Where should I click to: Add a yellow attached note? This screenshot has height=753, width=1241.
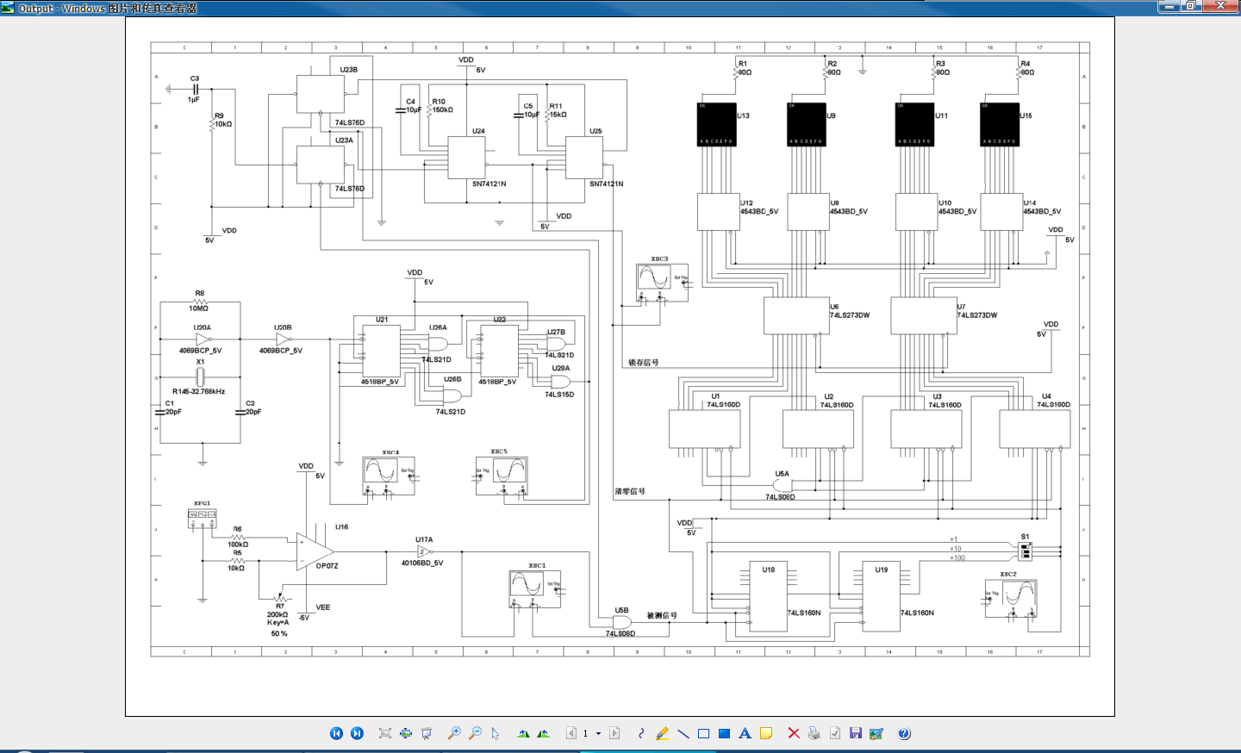[765, 733]
